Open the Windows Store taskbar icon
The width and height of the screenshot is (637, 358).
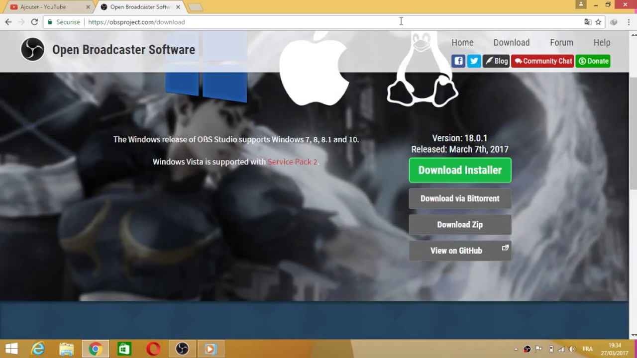(x=124, y=349)
